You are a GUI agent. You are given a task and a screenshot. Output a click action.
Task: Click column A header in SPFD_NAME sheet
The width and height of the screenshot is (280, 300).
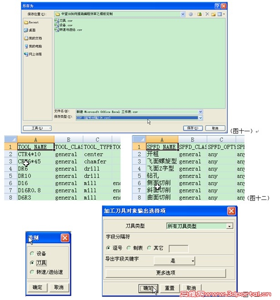[162, 140]
